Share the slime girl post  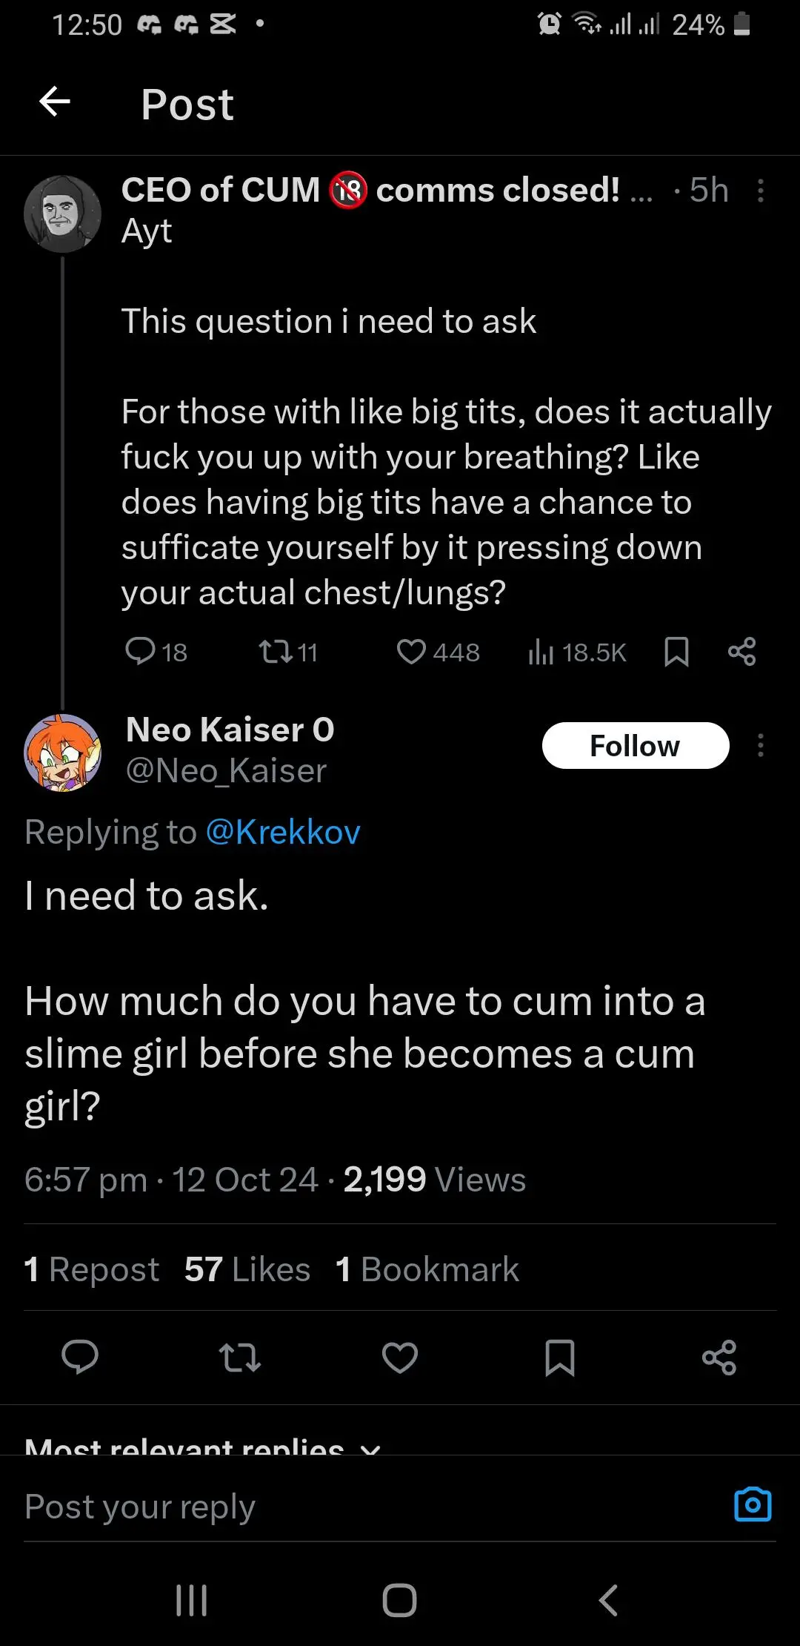click(719, 1357)
